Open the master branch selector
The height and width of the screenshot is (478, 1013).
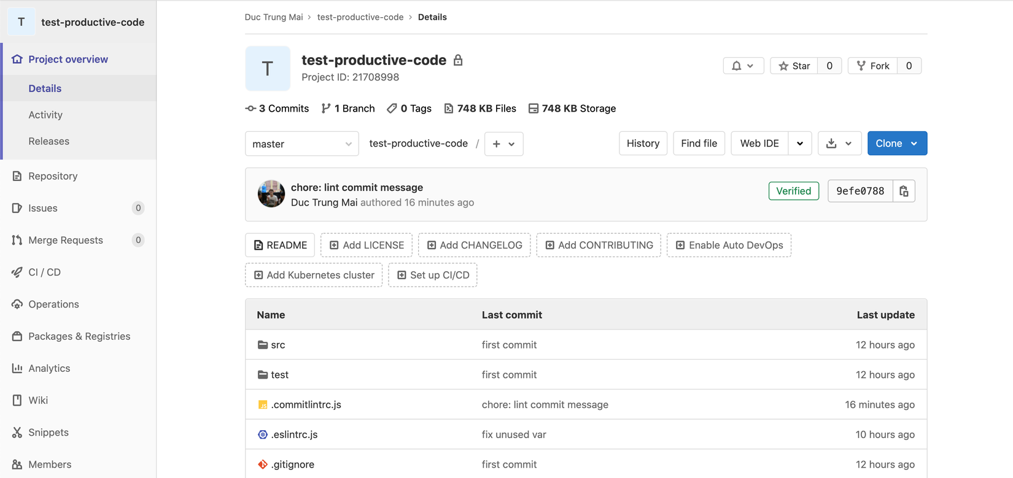301,144
